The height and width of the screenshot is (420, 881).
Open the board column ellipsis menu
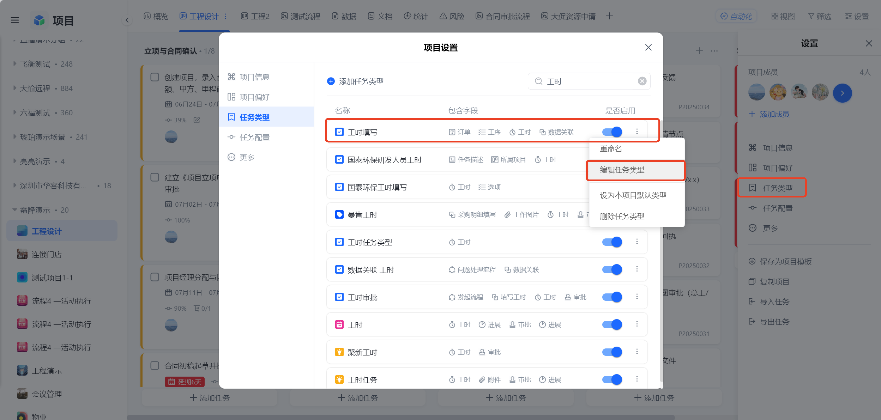point(714,51)
